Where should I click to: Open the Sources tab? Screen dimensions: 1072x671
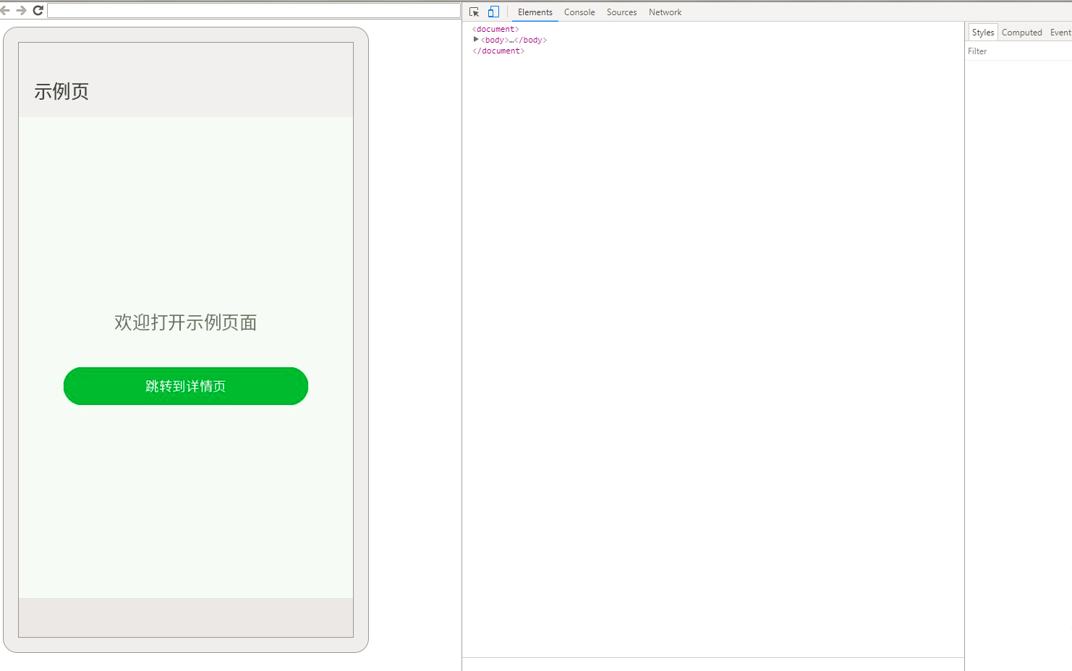coord(621,12)
